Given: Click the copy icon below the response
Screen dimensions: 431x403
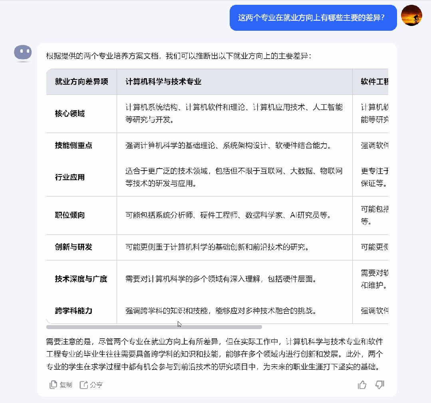Looking at the screenshot, I should tap(53, 385).
